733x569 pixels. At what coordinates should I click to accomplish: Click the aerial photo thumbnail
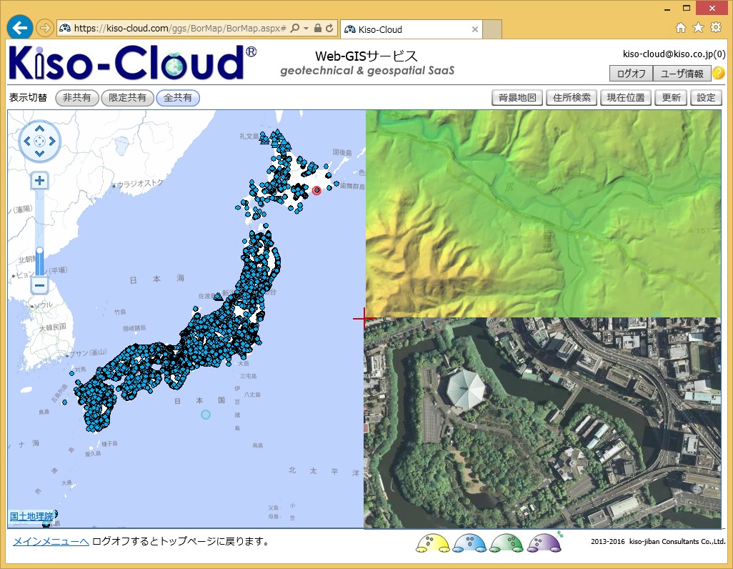[x=542, y=423]
